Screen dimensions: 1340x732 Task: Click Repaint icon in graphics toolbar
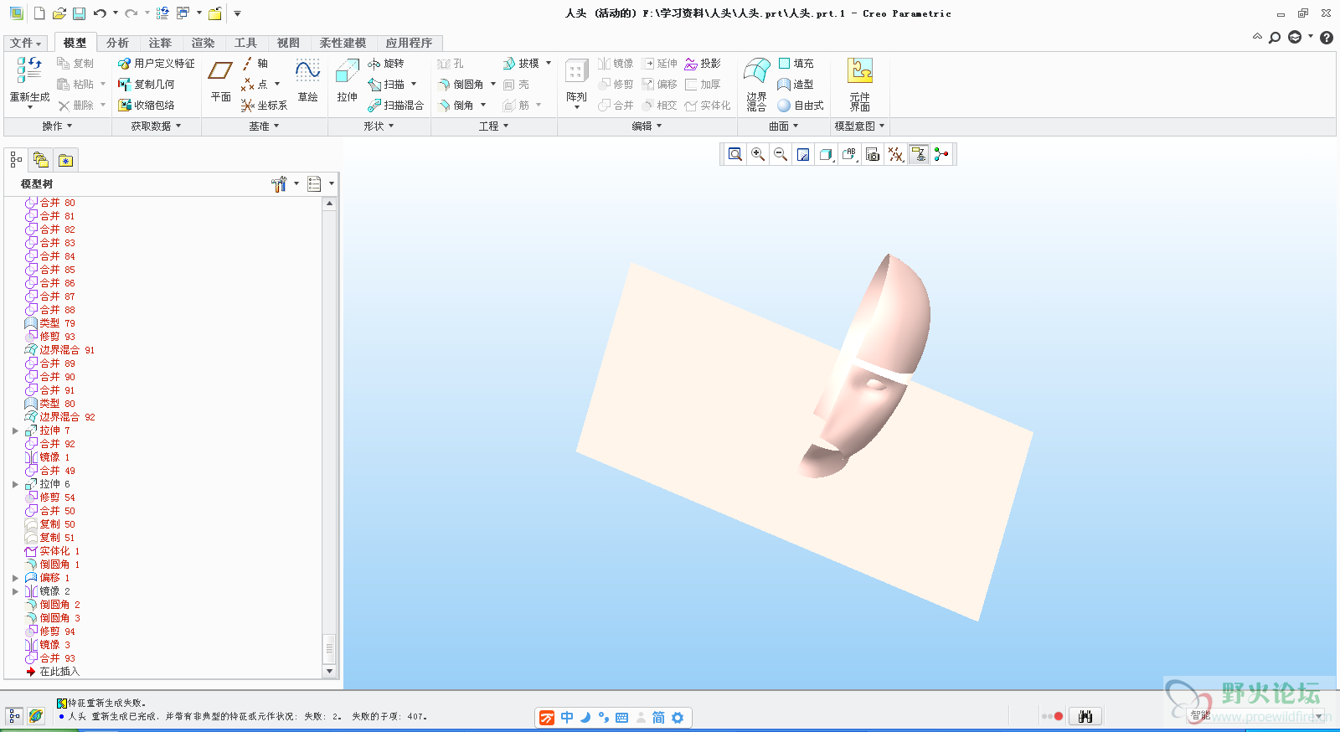click(x=803, y=154)
